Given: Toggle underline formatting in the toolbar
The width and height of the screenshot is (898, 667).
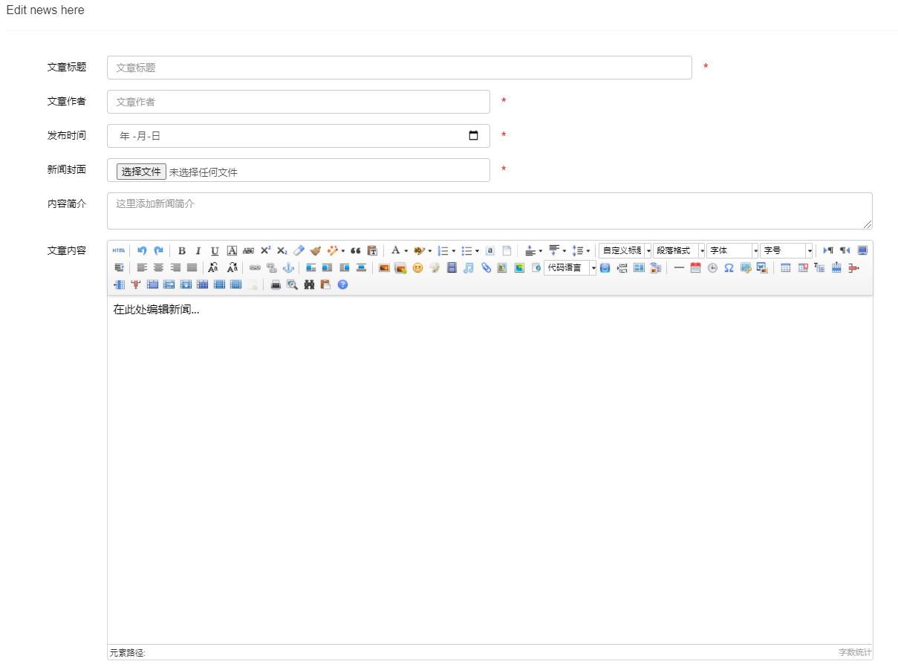Looking at the screenshot, I should point(214,250).
